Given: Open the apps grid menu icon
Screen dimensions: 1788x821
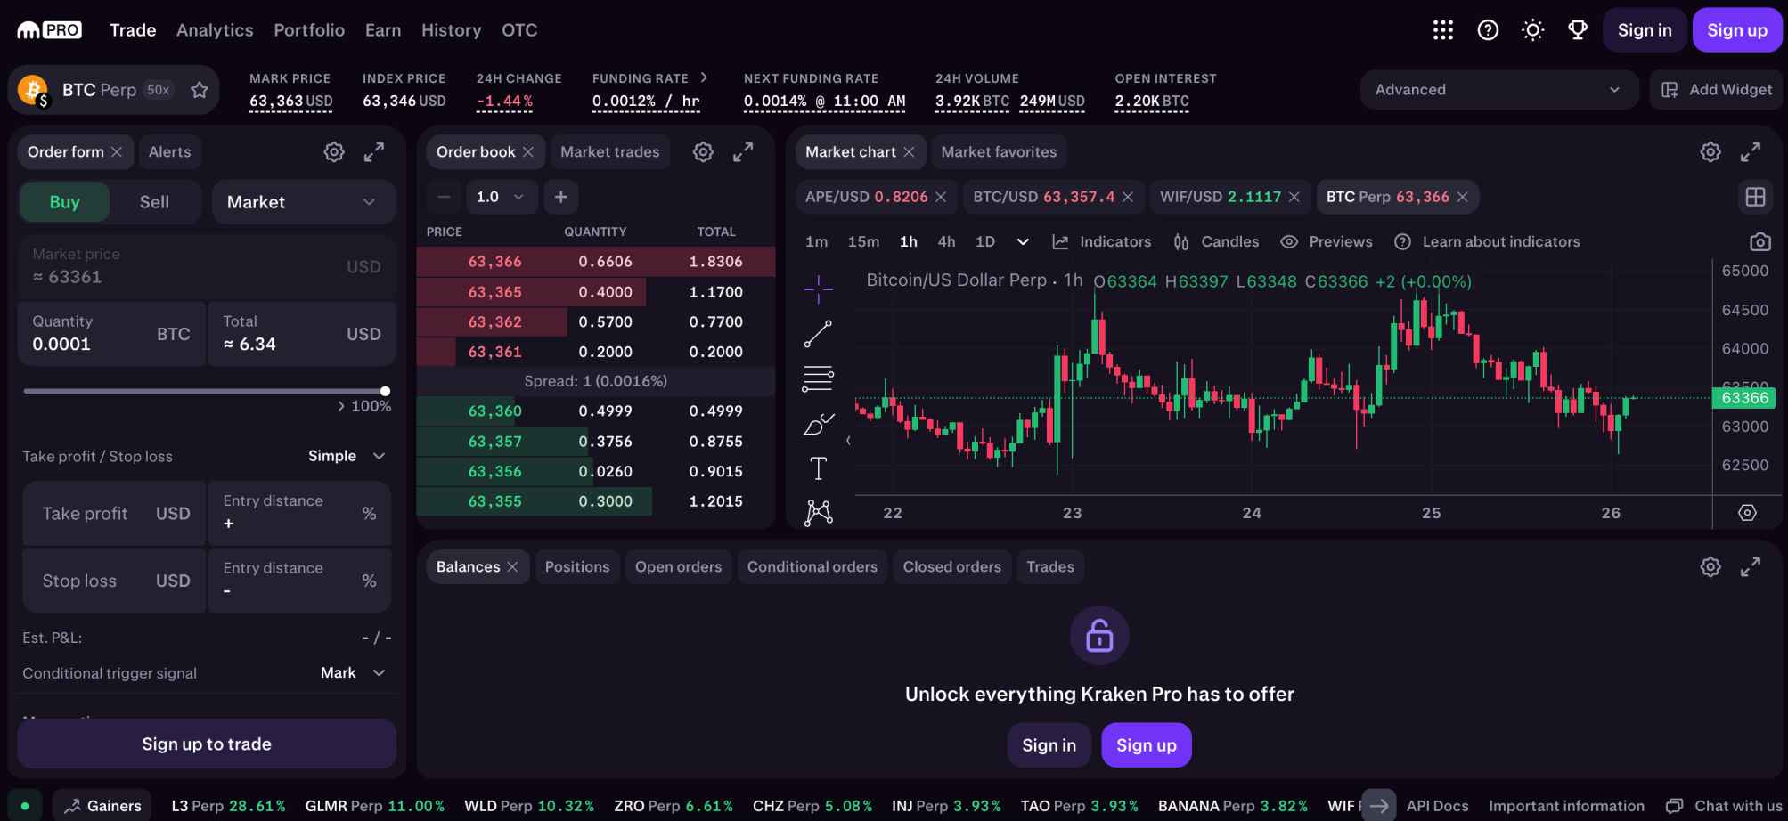Looking at the screenshot, I should 1443,30.
